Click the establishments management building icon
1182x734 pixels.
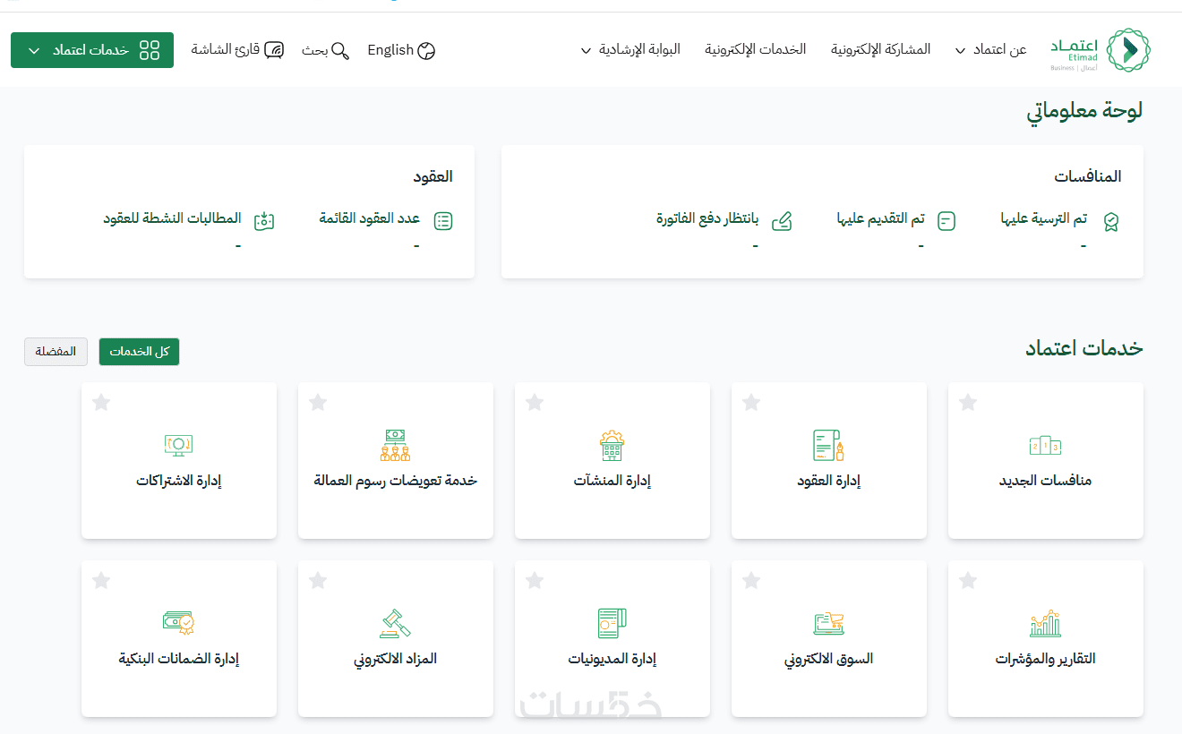(612, 445)
